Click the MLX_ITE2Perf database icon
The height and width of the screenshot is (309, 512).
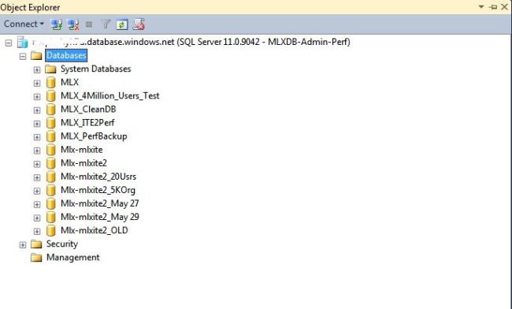tap(51, 123)
